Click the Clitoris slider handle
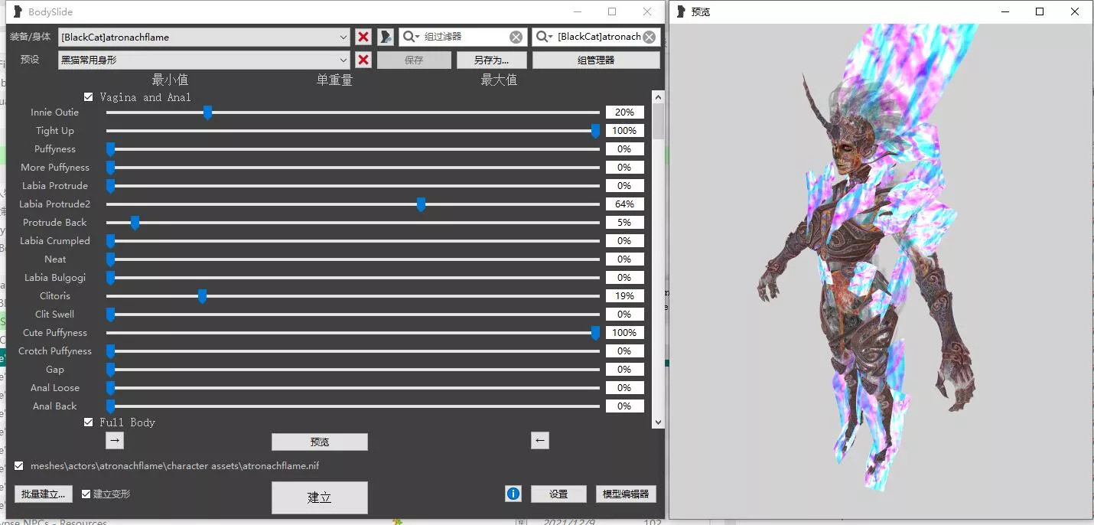Screen dimensions: 1094x525 (x=202, y=296)
